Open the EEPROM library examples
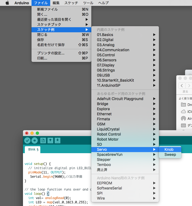 (x=125, y=183)
